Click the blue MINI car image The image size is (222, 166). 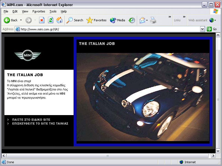tap(143, 97)
